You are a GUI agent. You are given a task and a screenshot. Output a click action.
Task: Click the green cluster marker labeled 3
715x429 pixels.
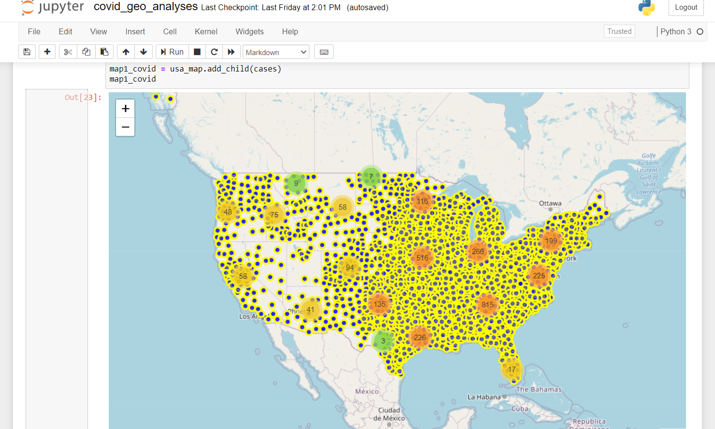click(x=383, y=341)
